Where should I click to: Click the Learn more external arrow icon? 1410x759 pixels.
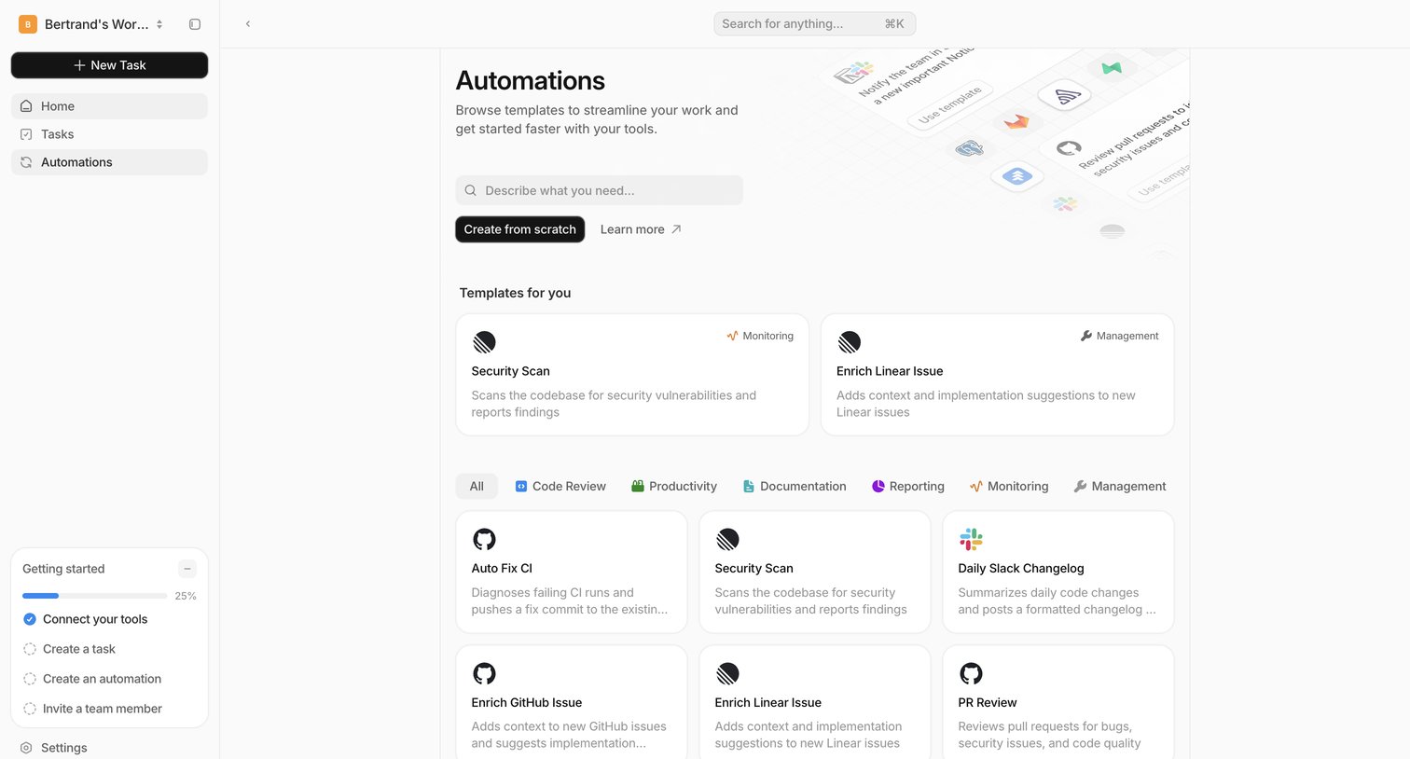tap(676, 229)
